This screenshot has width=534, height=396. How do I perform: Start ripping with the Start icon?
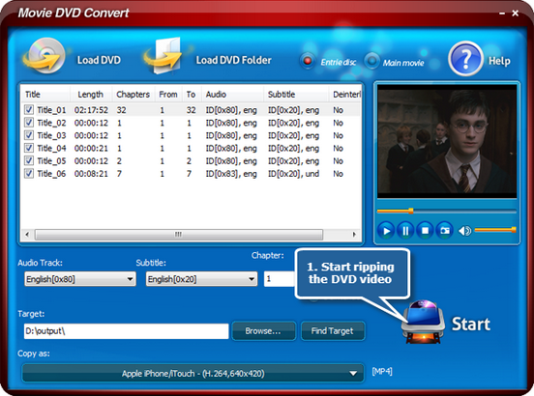424,322
